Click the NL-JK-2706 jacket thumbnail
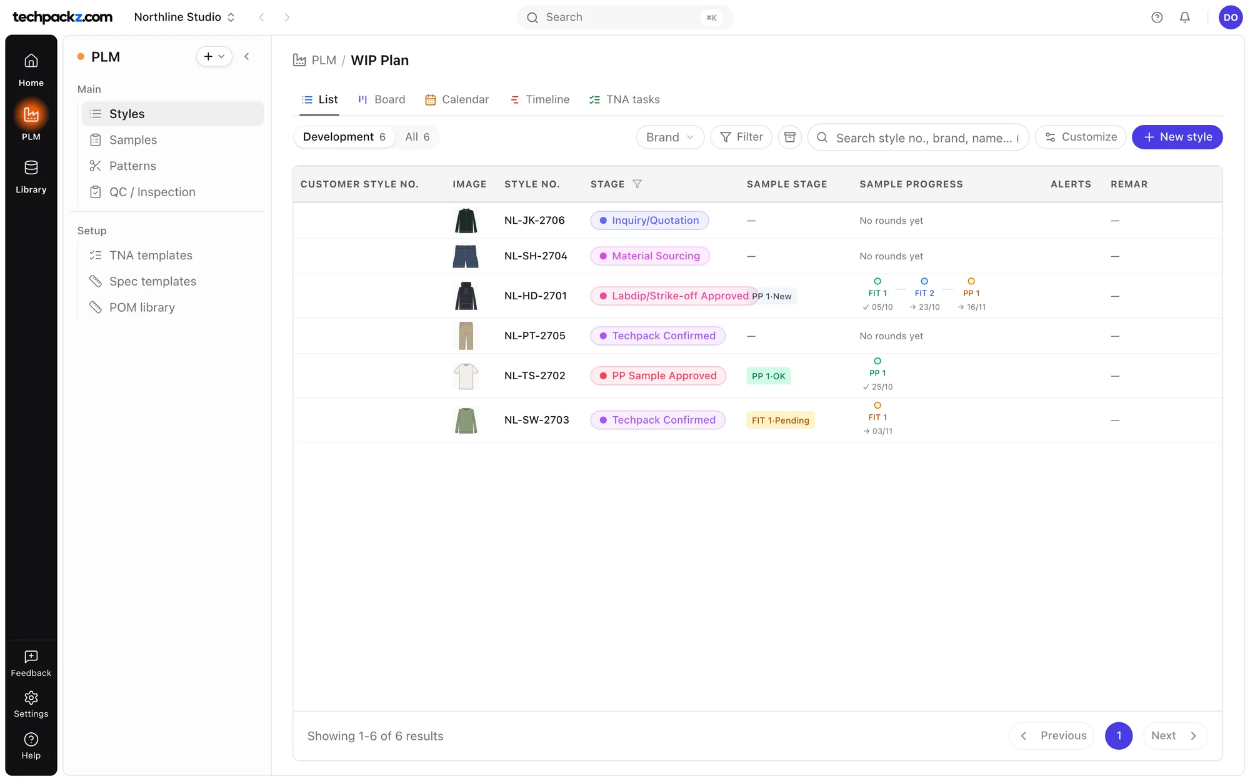Screen dimensions: 1250x781 [x=466, y=221]
